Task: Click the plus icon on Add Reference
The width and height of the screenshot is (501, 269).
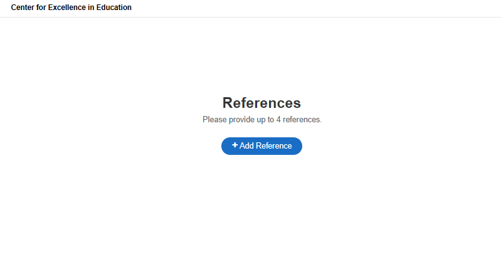Action: (235, 145)
